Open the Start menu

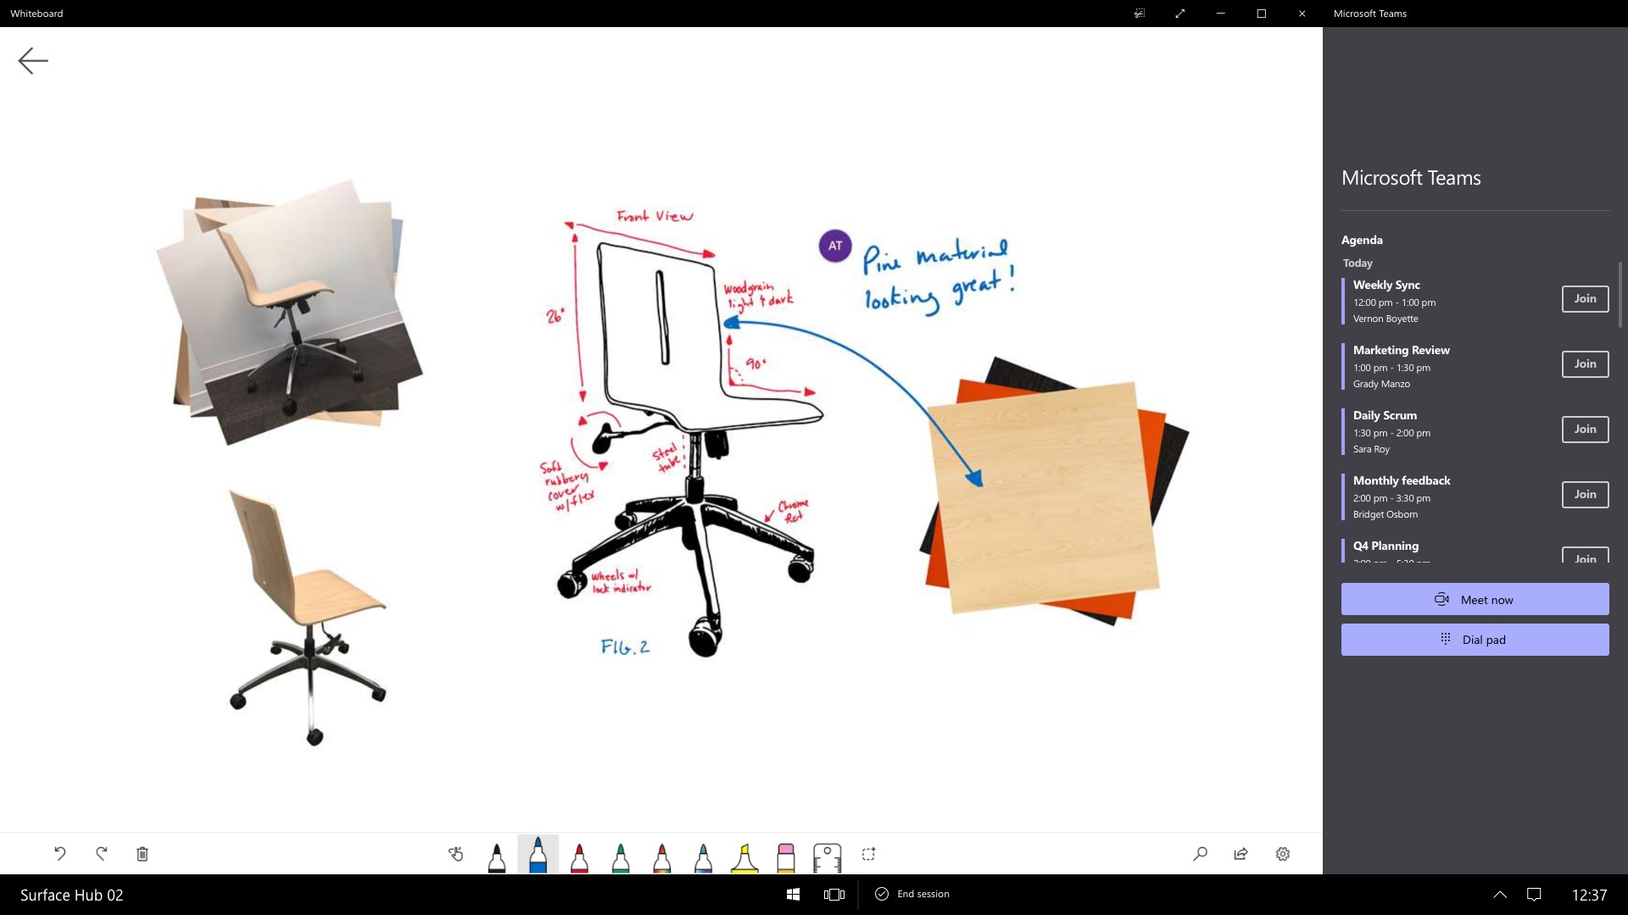tap(792, 894)
